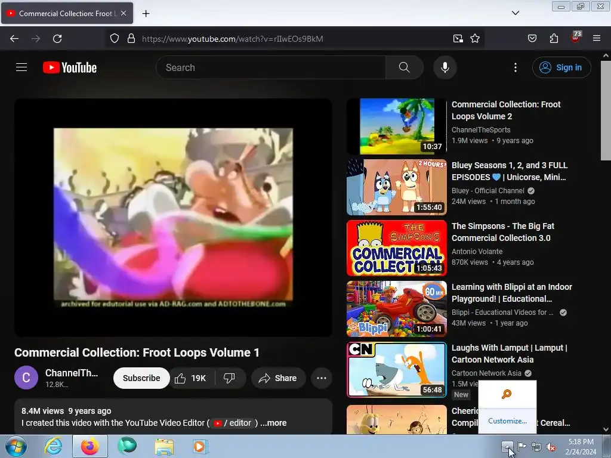The width and height of the screenshot is (611, 458).
Task: Open Froot Loops Volume 2 thumbnail
Action: pos(397,126)
